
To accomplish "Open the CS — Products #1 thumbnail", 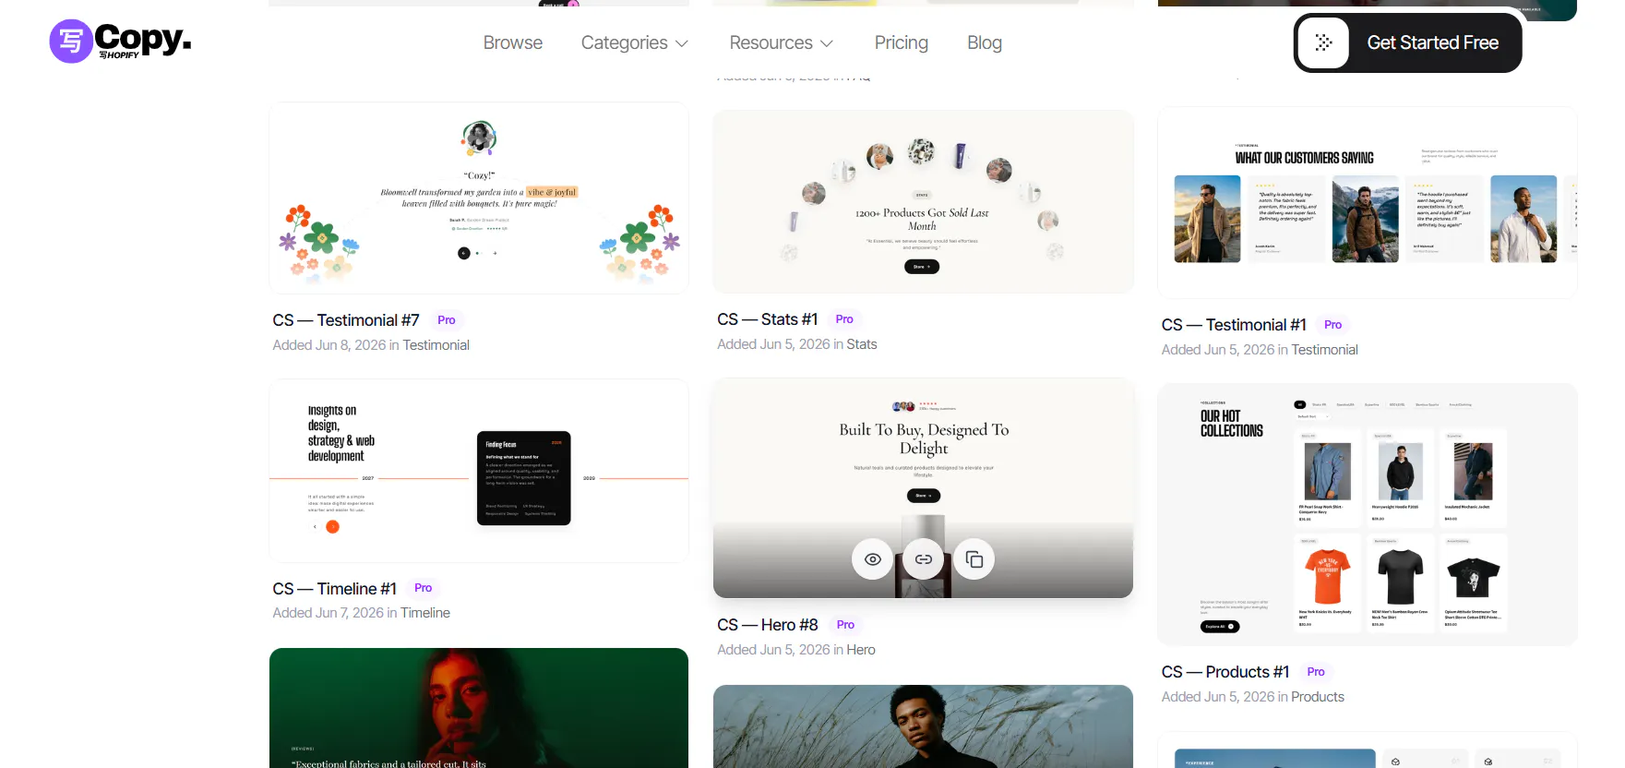I will (1368, 514).
